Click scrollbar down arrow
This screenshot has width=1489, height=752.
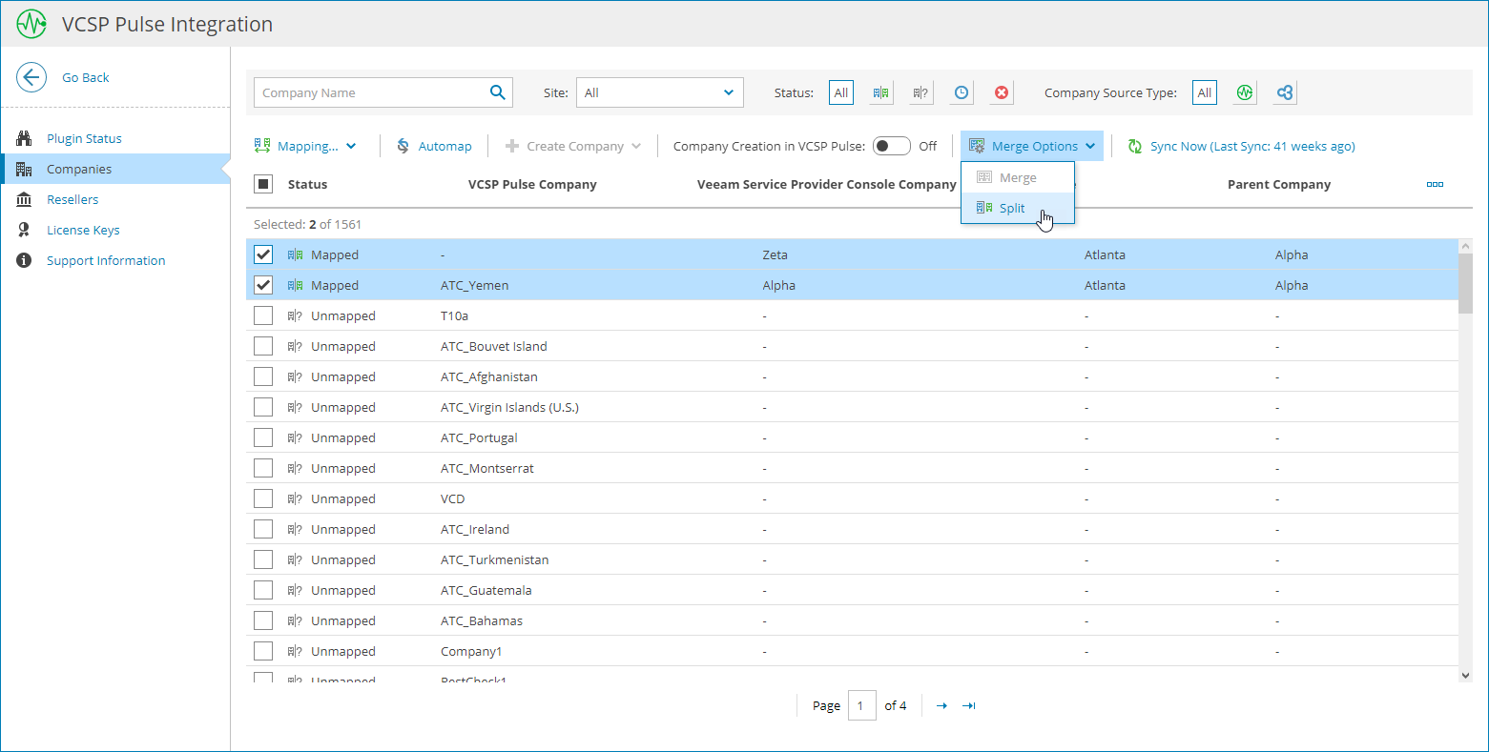(x=1465, y=675)
